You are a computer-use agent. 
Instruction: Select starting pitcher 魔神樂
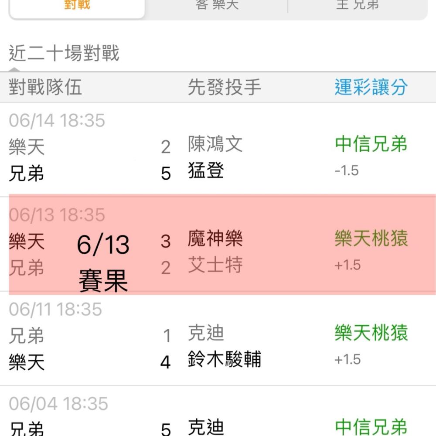(215, 238)
